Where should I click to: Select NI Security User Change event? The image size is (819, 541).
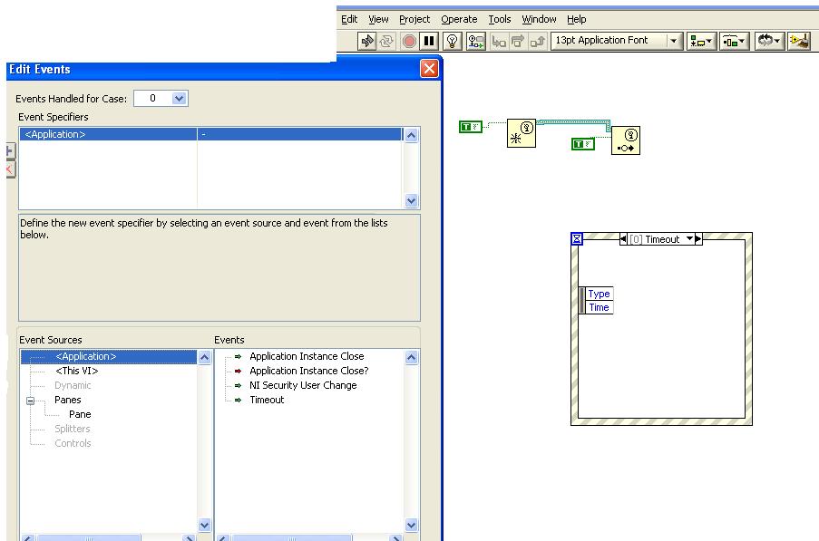pyautogui.click(x=303, y=385)
